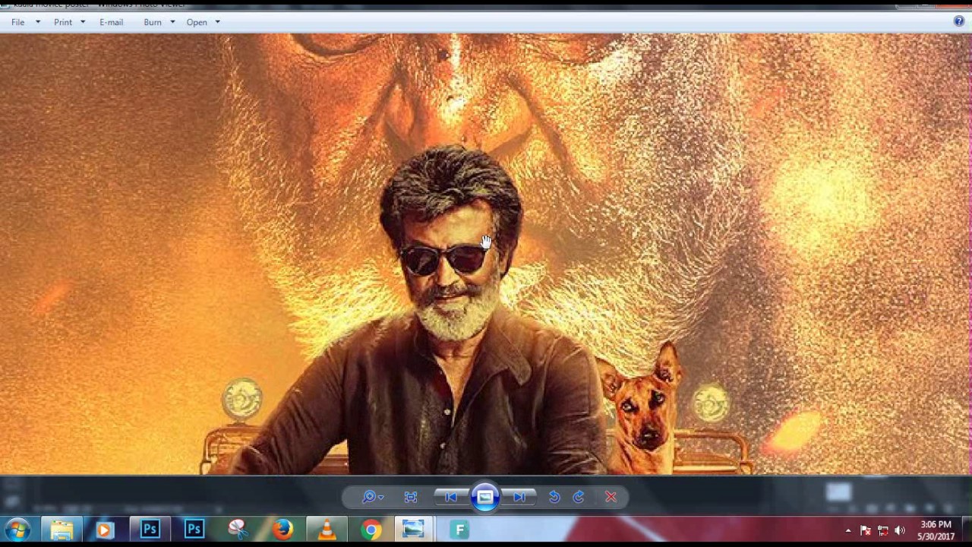The height and width of the screenshot is (547, 972).
Task: Open the Open menu
Action: (197, 22)
